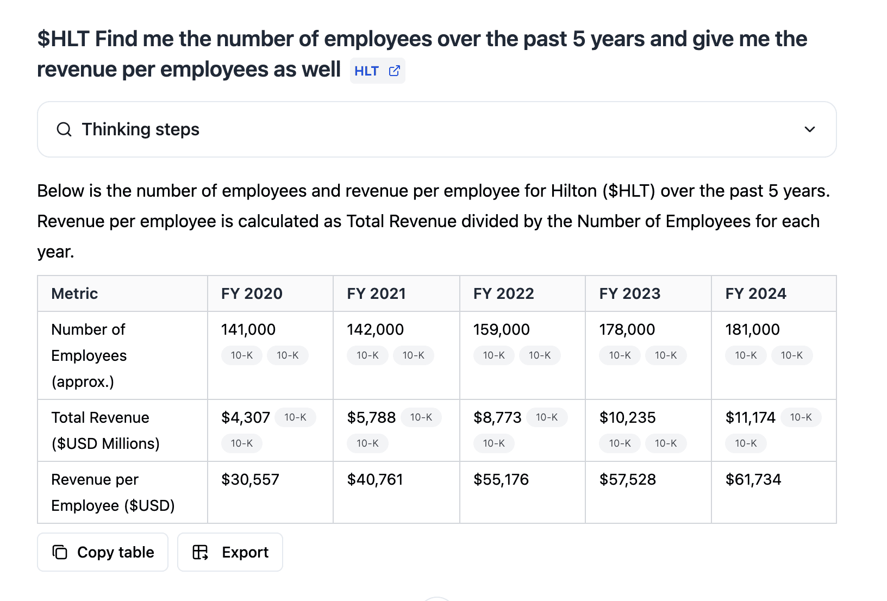Open second 10-K source under 178,000

coord(666,355)
